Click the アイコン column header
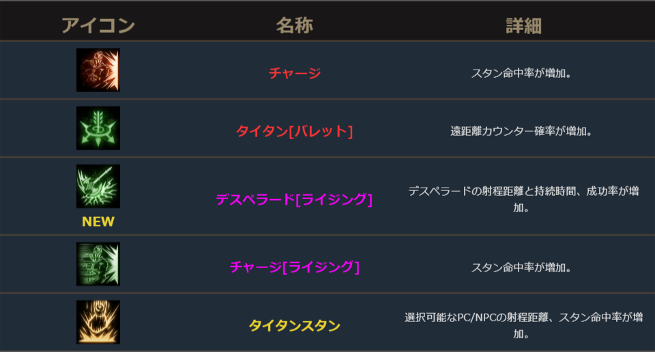Screen dimensions: 655x352 click(x=98, y=26)
